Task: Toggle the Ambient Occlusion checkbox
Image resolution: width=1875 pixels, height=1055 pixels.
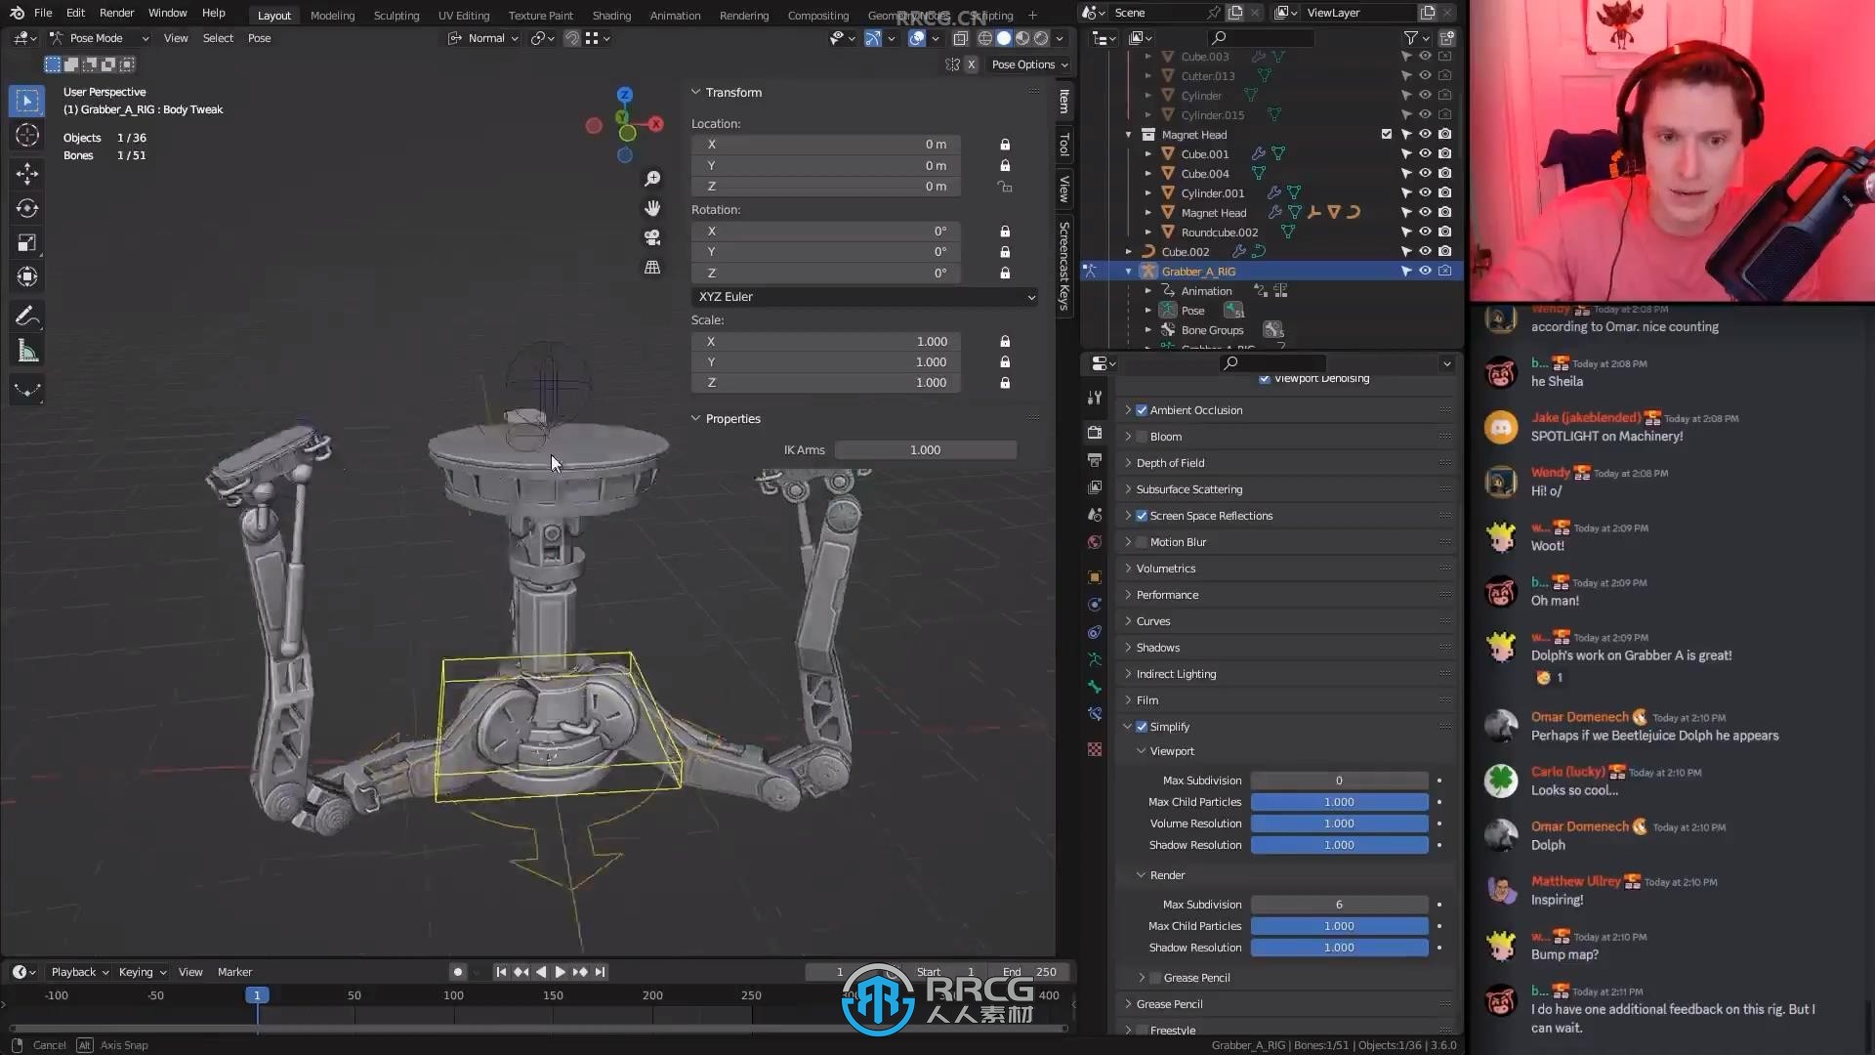Action: click(x=1142, y=410)
